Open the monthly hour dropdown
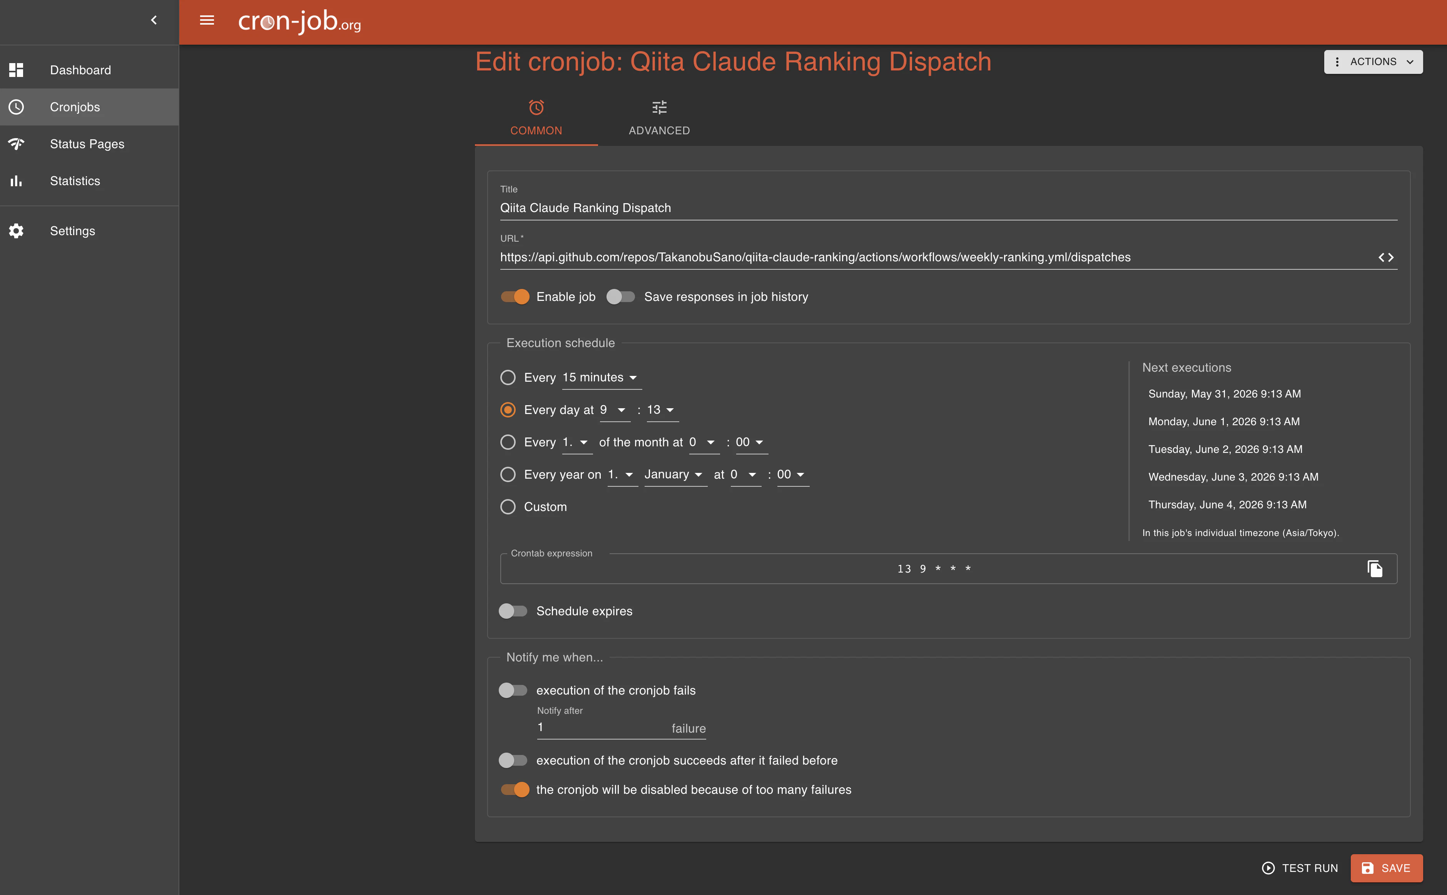Screen dimensions: 1447x895 pyautogui.click(x=705, y=442)
